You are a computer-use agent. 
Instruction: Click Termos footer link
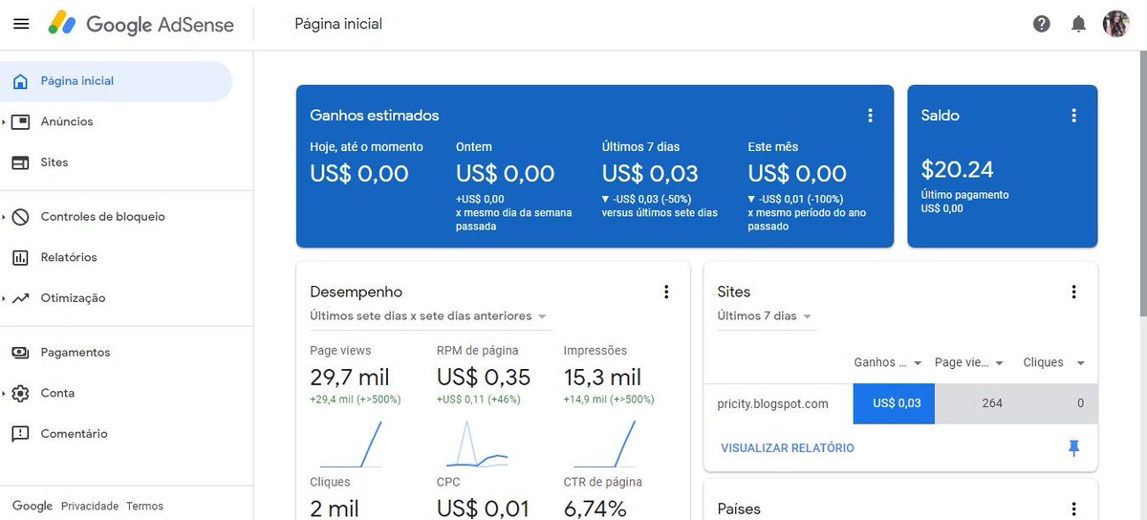click(145, 506)
